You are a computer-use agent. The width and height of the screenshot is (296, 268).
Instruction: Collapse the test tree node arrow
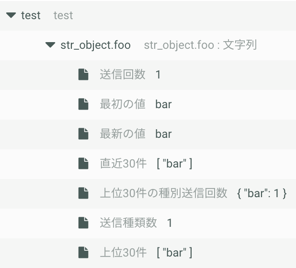pyautogui.click(x=11, y=15)
